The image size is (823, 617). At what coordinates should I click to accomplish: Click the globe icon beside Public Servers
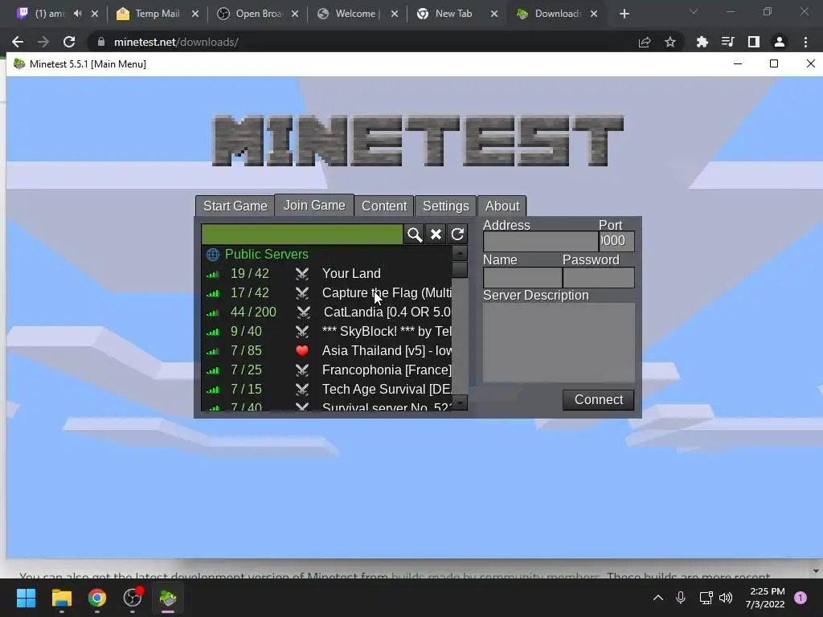pos(212,255)
